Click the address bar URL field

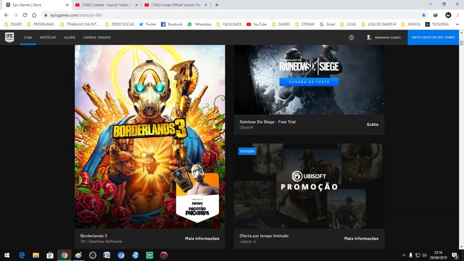[x=232, y=15]
